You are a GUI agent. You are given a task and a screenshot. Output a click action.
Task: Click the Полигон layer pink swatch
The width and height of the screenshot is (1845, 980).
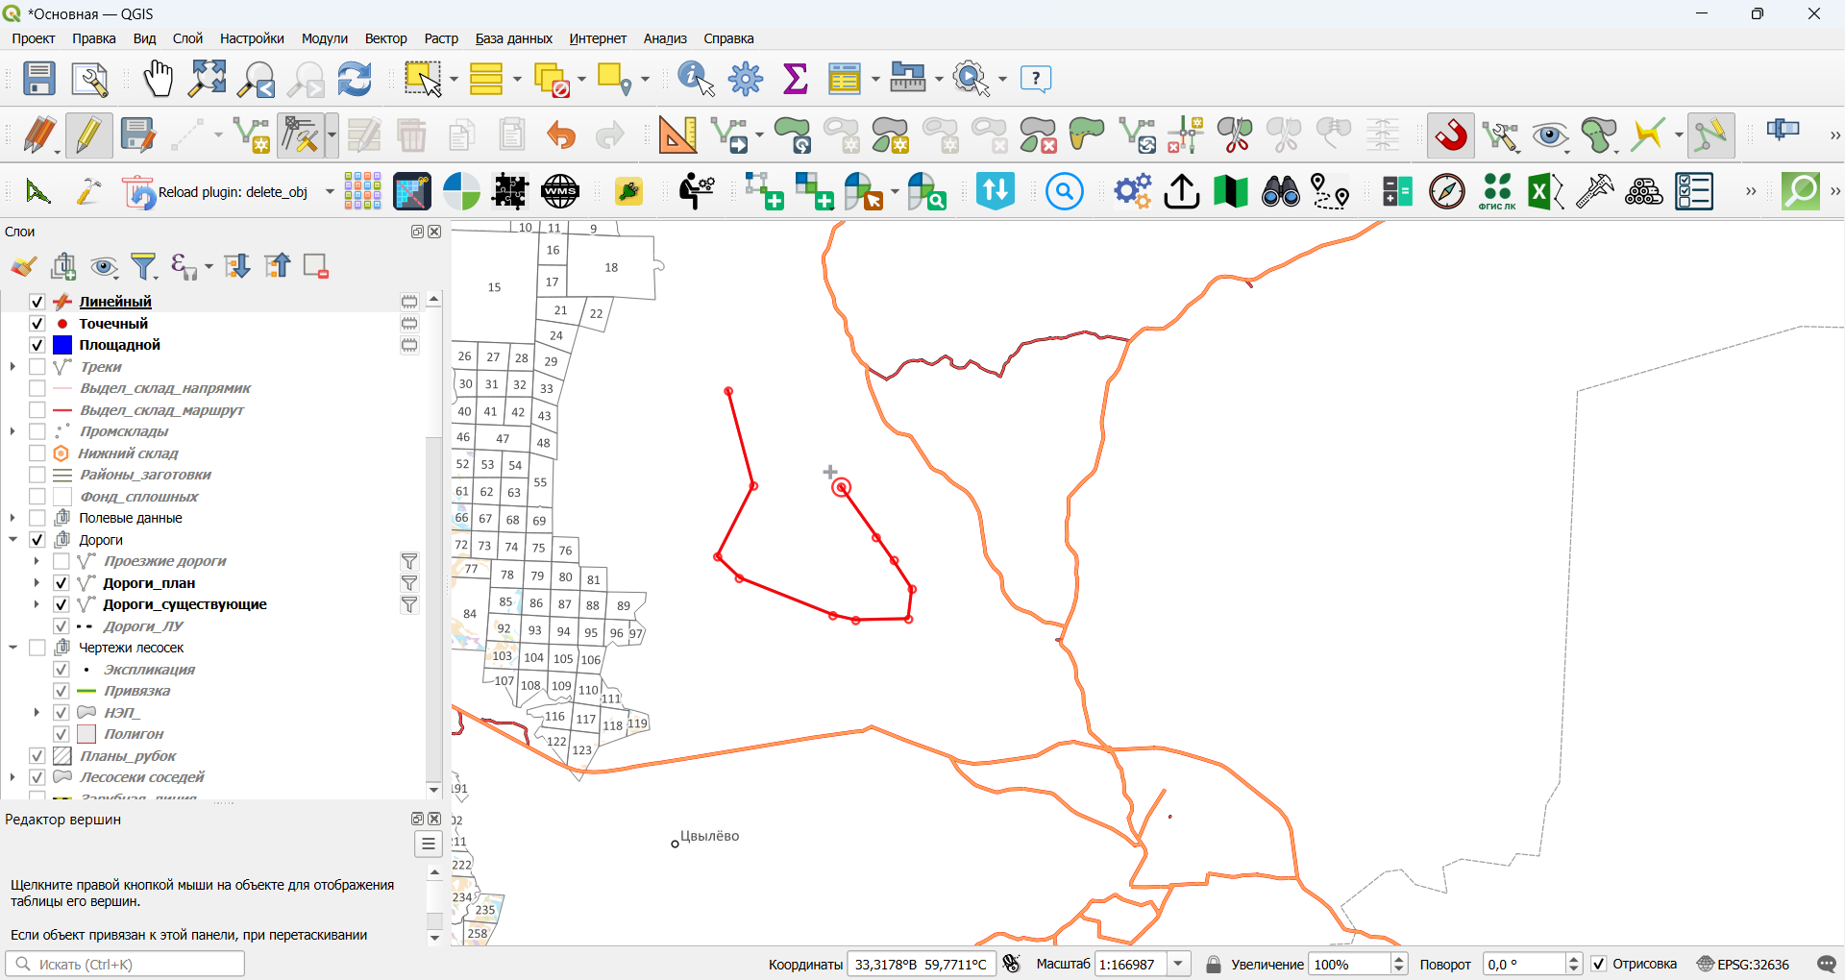[x=86, y=734]
